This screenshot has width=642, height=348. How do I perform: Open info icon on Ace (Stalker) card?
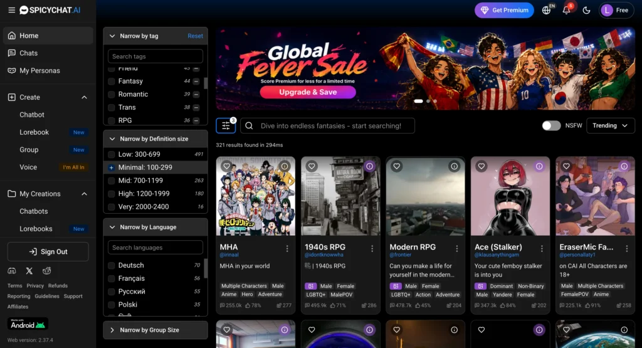(x=539, y=166)
